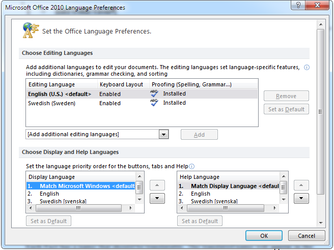This screenshot has height=250, width=334.
Task: Move display language up with arrow button
Action: 157,185
